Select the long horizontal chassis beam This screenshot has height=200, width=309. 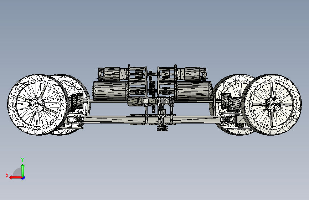click(152, 120)
